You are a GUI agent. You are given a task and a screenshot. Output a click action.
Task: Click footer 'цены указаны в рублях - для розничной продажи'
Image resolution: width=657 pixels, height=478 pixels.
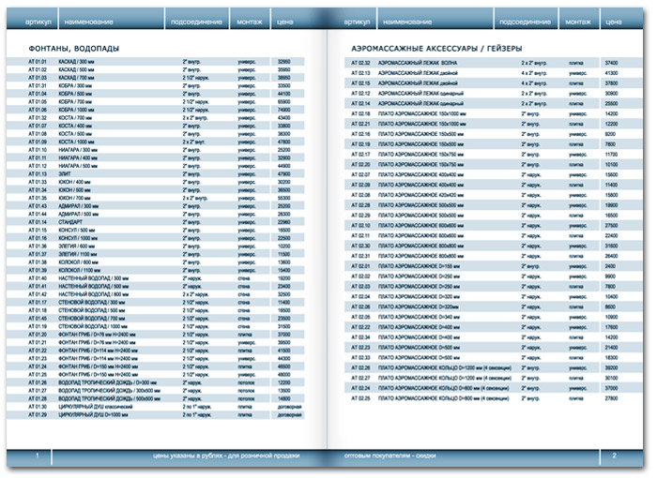coord(226,456)
